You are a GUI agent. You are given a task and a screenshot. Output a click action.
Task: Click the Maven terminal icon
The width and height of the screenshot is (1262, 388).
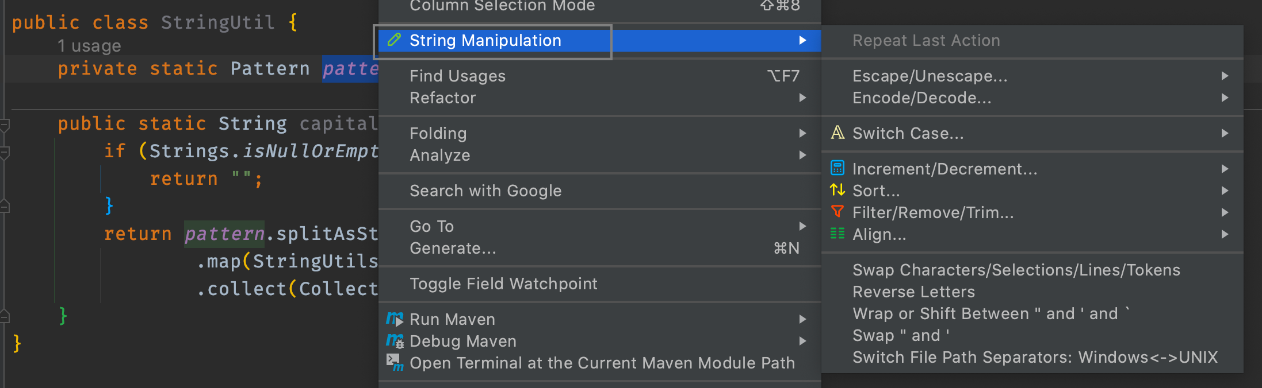coord(394,362)
